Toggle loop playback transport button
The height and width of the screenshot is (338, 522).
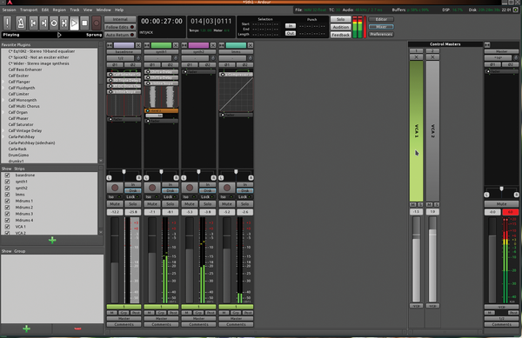(54, 23)
